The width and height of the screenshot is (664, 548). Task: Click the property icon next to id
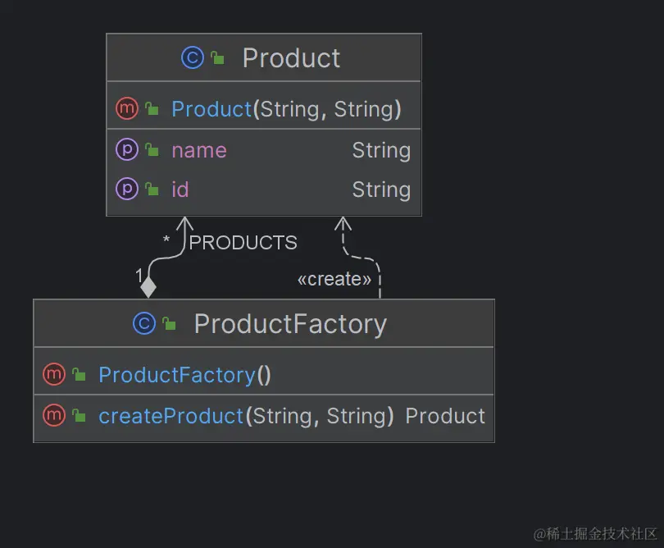(126, 190)
